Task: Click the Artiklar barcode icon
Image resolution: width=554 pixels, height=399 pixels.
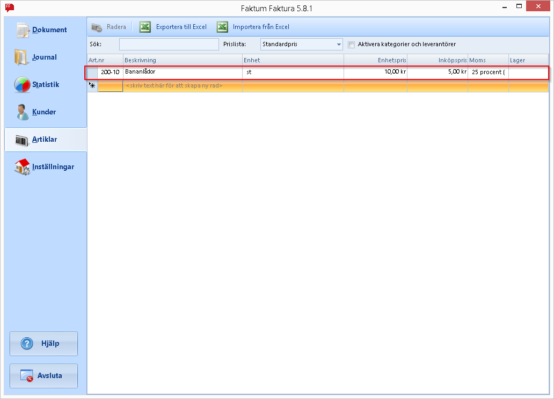Action: (22, 140)
